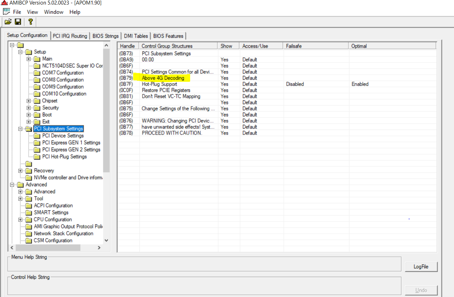This screenshot has height=297, width=454.
Task: Click the Recovery folder icon
Action: pos(29,171)
